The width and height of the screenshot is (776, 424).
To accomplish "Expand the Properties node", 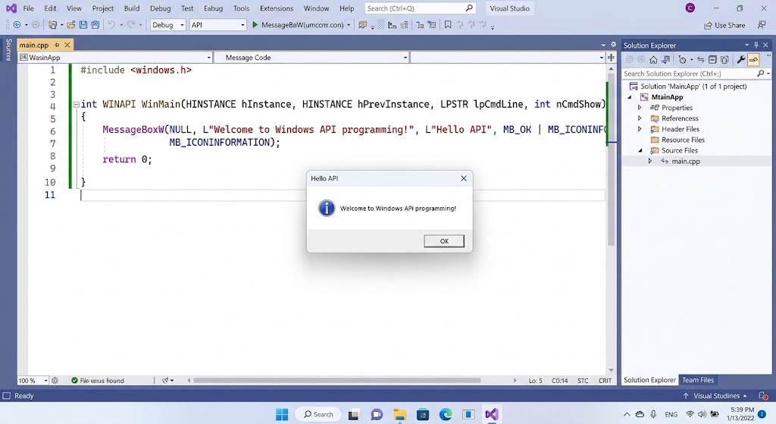I will pos(640,108).
